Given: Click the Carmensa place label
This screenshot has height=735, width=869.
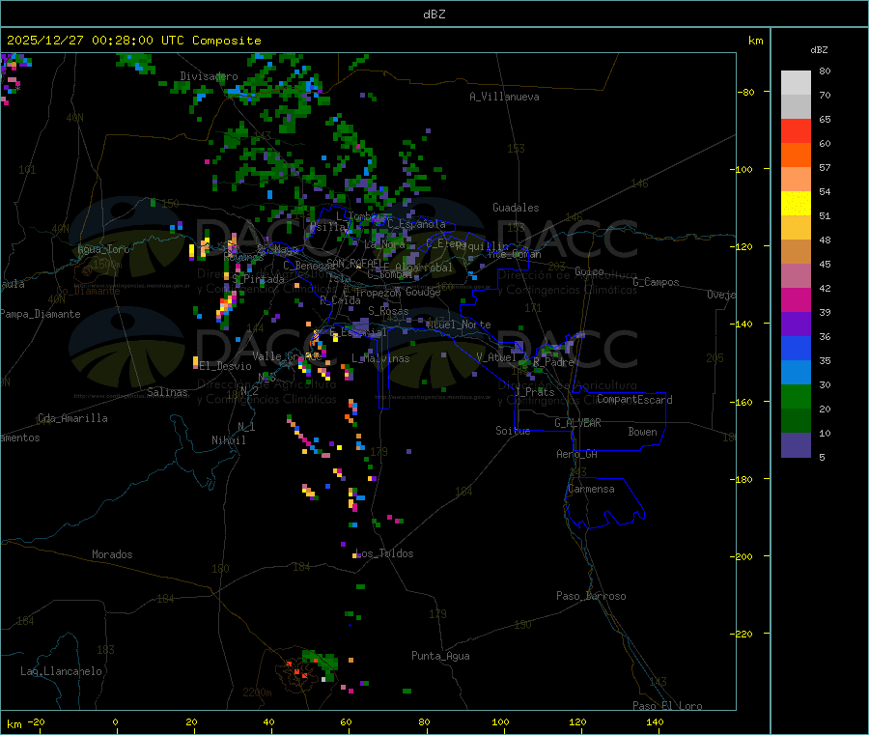Looking at the screenshot, I should (591, 489).
